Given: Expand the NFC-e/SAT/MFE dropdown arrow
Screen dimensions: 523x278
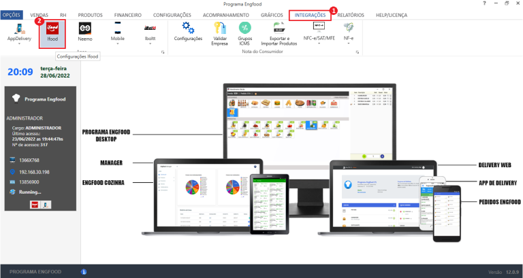Looking at the screenshot, I should pos(319,44).
